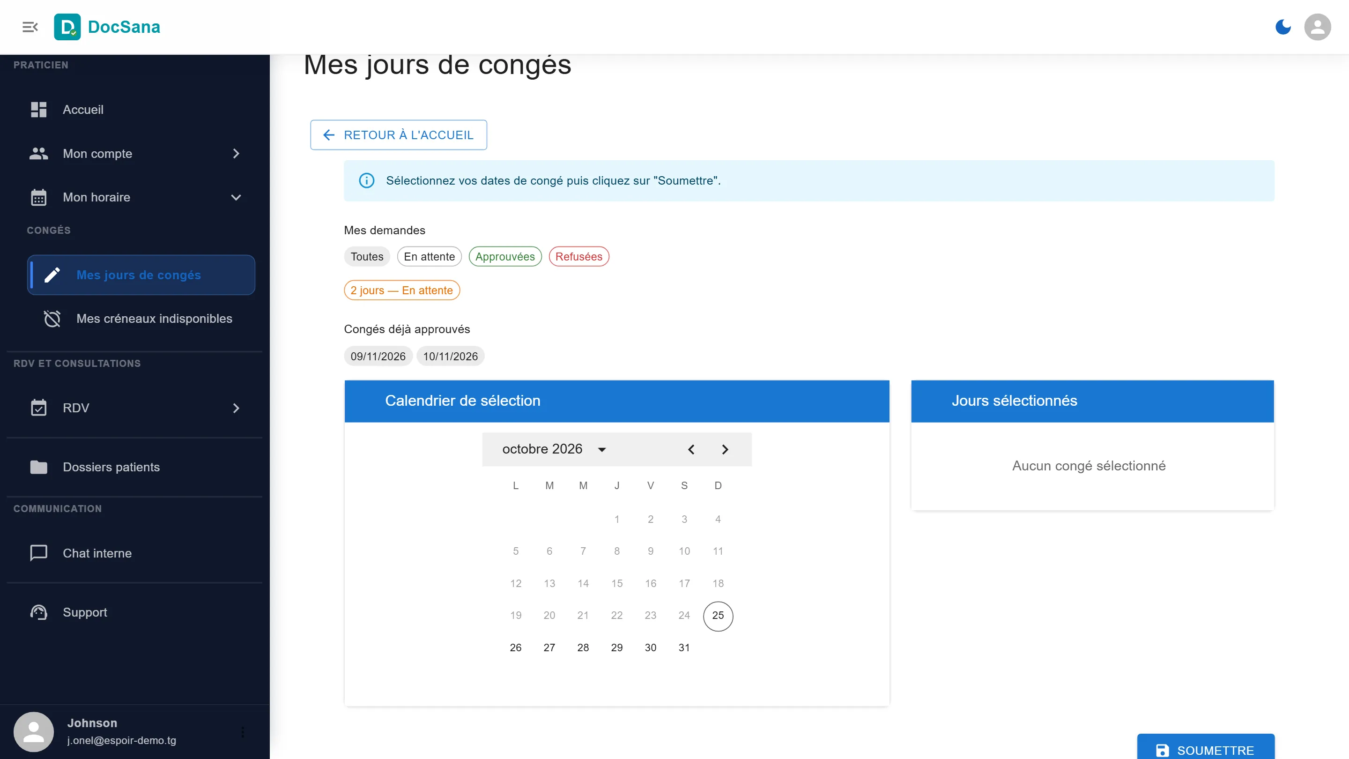
Task: Select October 26 in the calendar
Action: click(516, 648)
